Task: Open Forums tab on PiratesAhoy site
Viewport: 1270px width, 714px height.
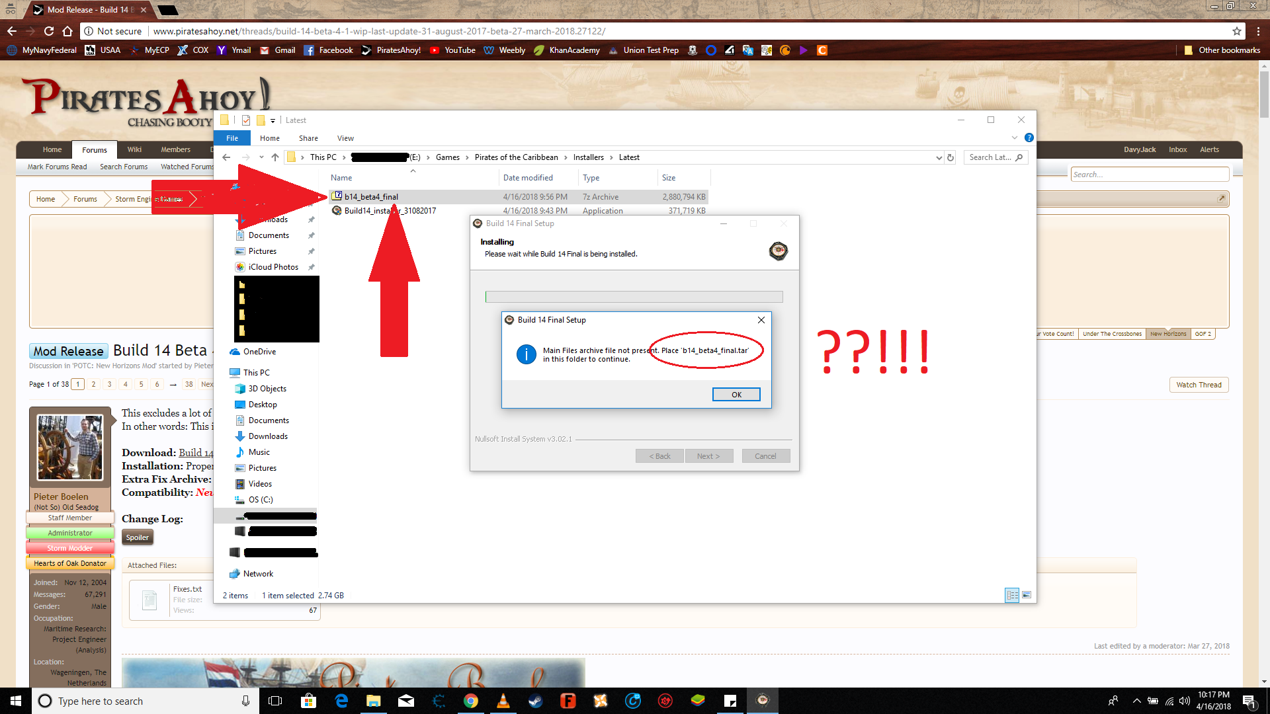Action: [x=95, y=150]
